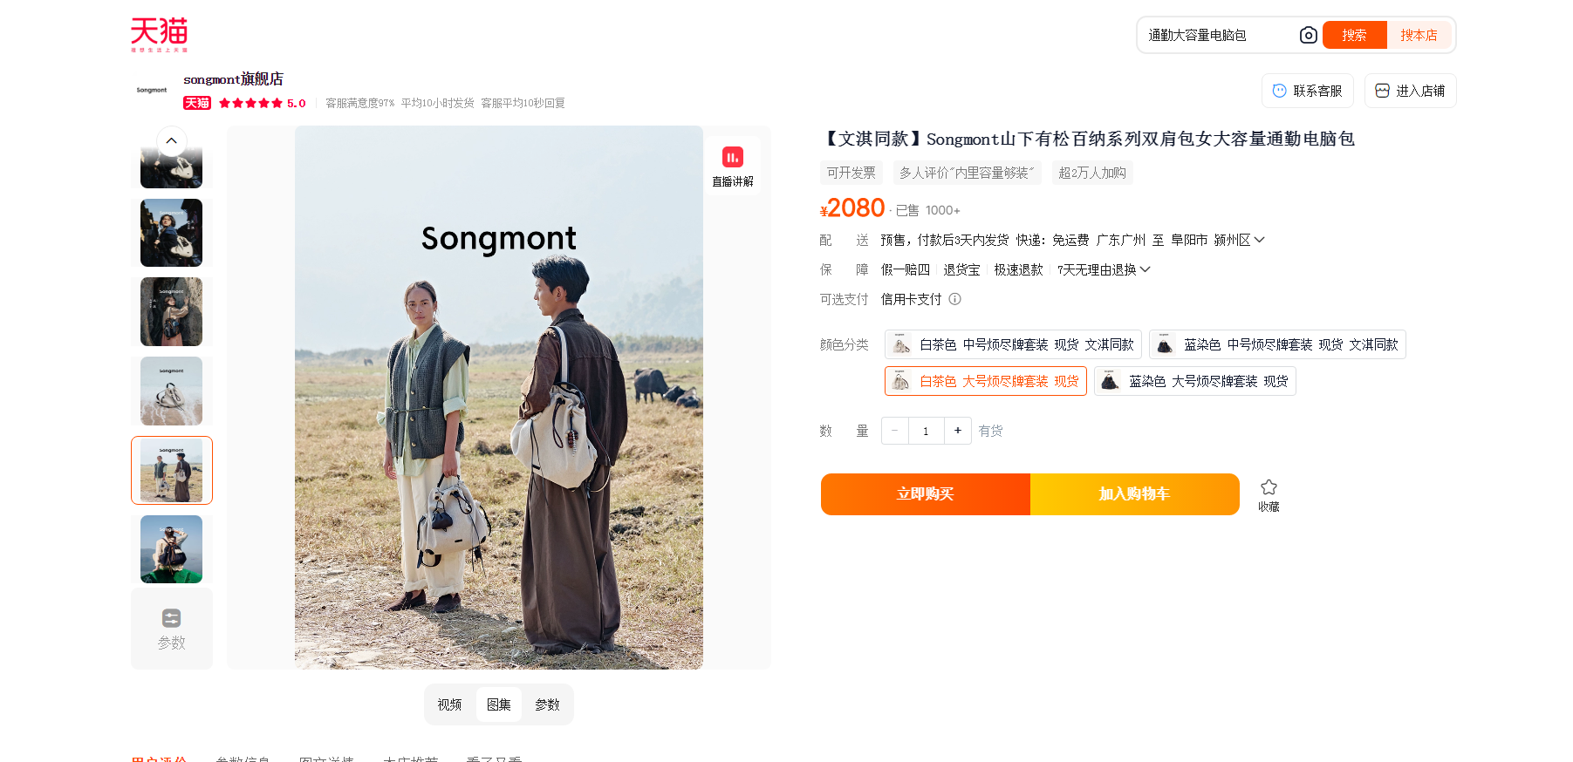1573x762 pixels.
Task: Click the 立即购买 buy now button
Action: point(926,494)
